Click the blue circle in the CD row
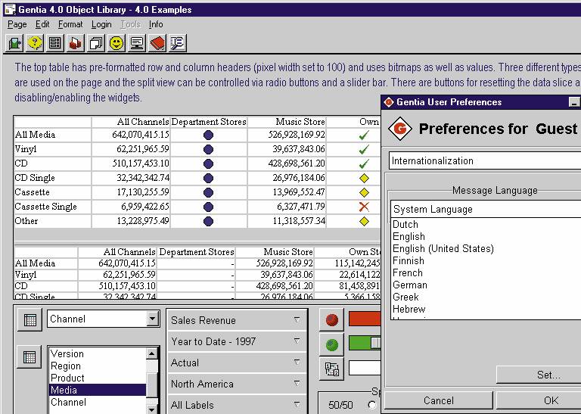581x414 pixels. point(208,163)
